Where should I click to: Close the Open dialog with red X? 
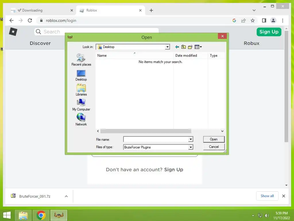click(223, 36)
